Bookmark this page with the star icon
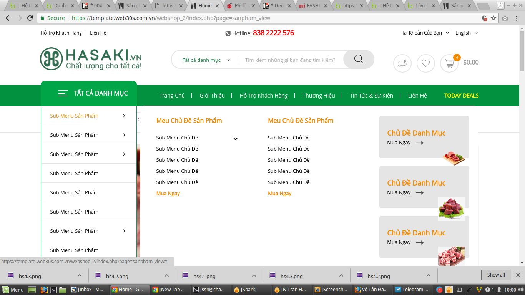525x295 pixels. pos(493,18)
